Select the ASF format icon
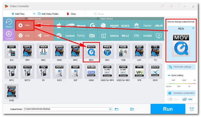 (139, 51)
